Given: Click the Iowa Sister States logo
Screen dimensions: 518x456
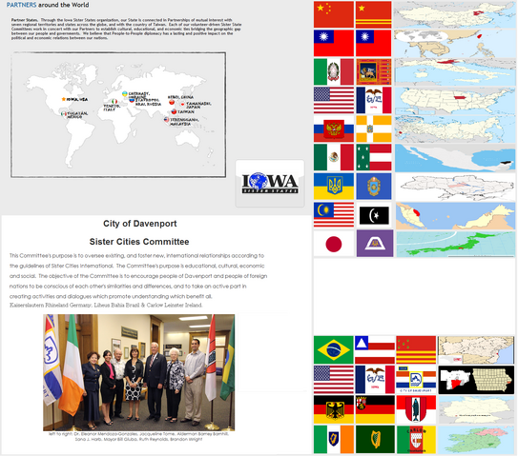Looking at the screenshot, I should click(x=270, y=184).
